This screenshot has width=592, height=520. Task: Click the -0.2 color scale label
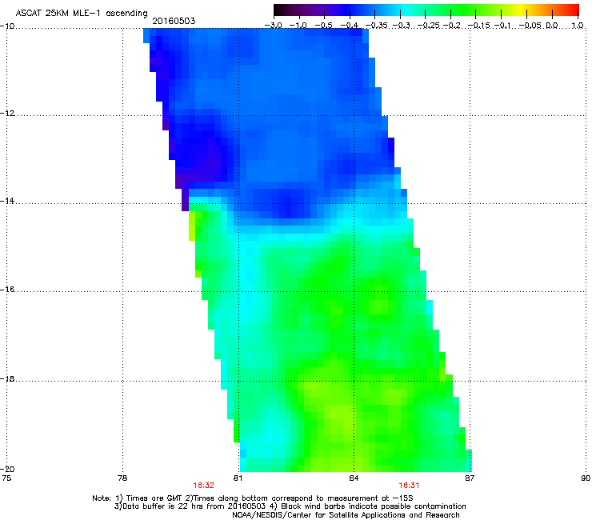point(452,26)
